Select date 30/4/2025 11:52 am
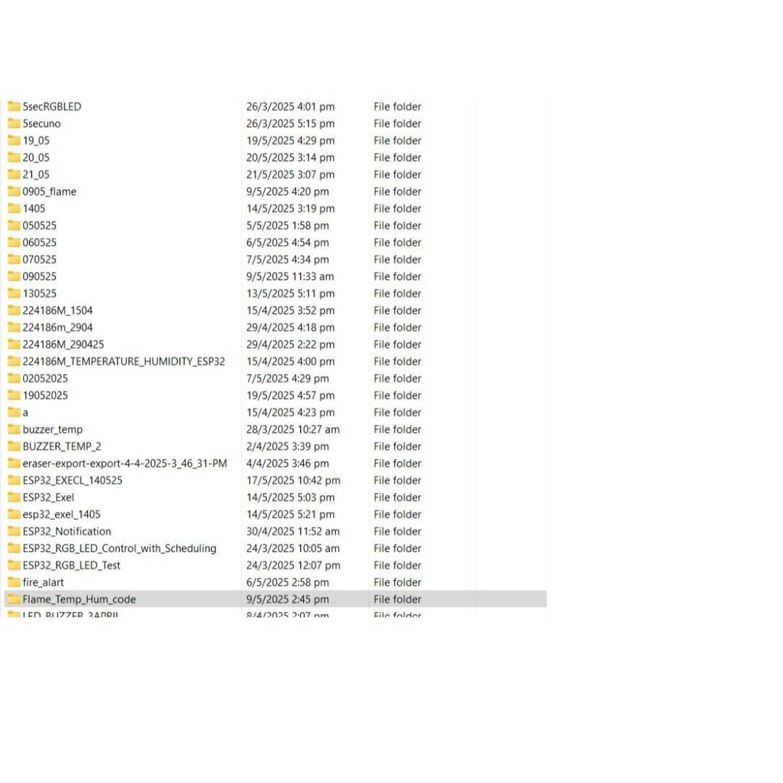This screenshot has width=783, height=783. [293, 531]
